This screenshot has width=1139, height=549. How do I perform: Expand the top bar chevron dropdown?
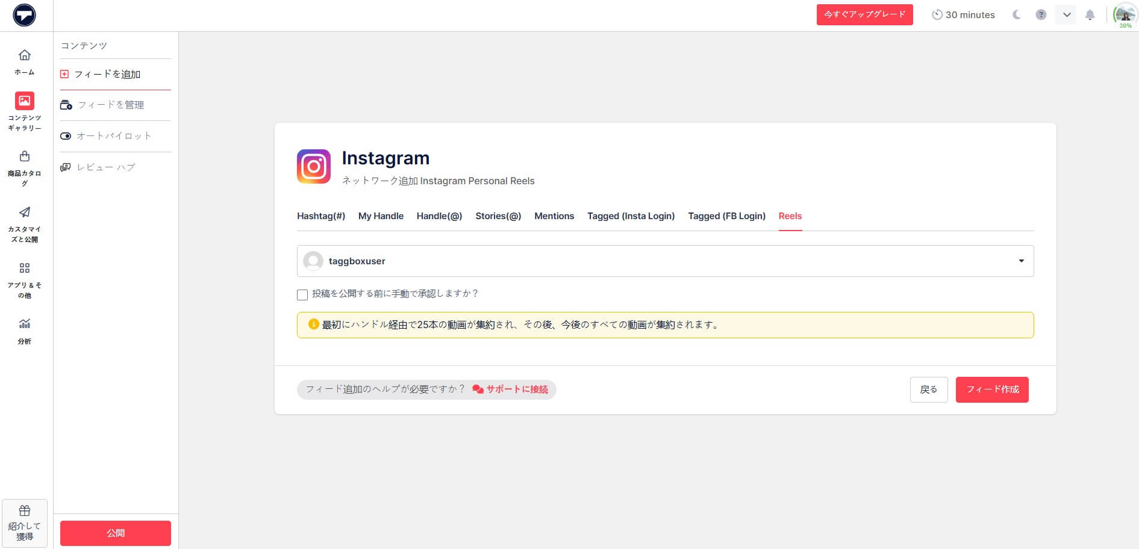(1066, 15)
